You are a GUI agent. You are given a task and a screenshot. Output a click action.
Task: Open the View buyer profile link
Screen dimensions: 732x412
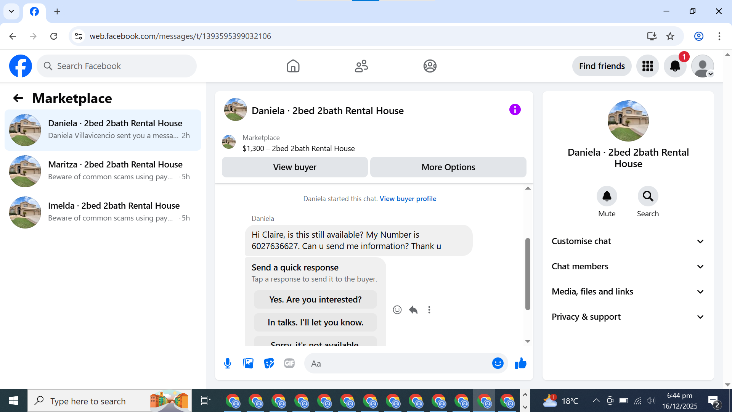408,199
